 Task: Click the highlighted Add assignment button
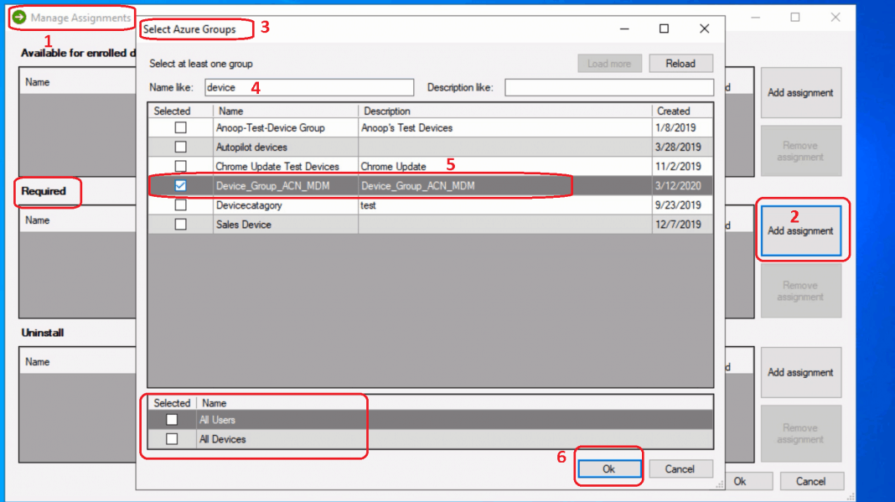pyautogui.click(x=801, y=230)
